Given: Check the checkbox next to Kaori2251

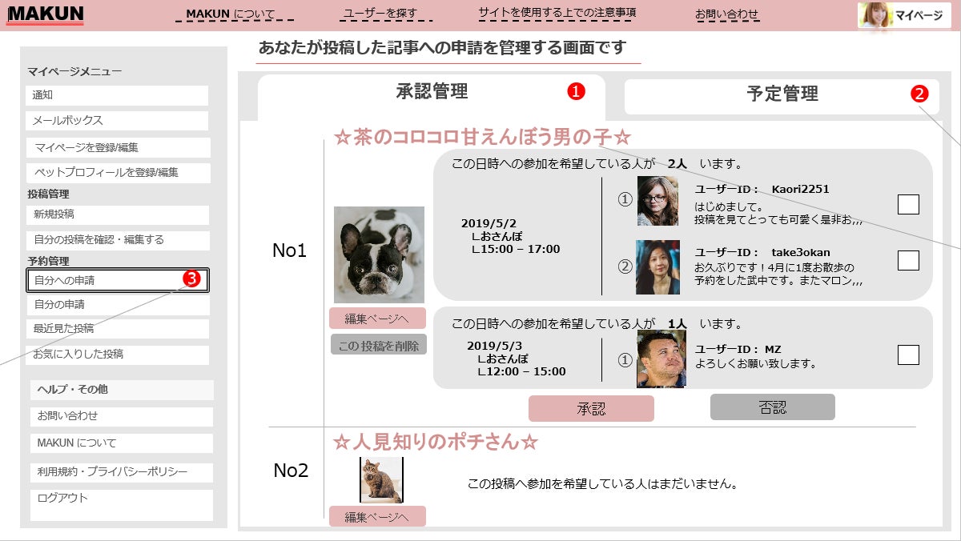Looking at the screenshot, I should pos(908,205).
